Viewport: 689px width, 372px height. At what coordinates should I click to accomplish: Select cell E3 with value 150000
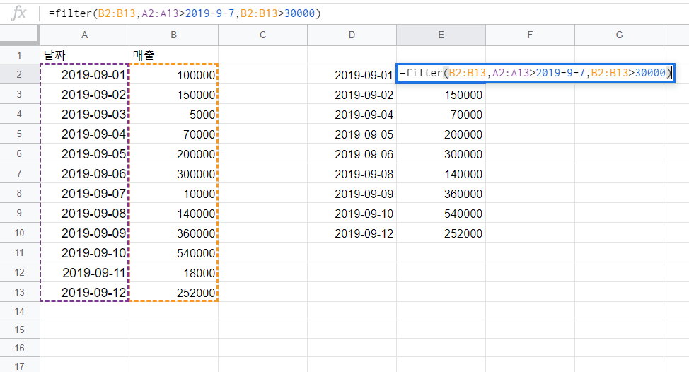click(441, 94)
